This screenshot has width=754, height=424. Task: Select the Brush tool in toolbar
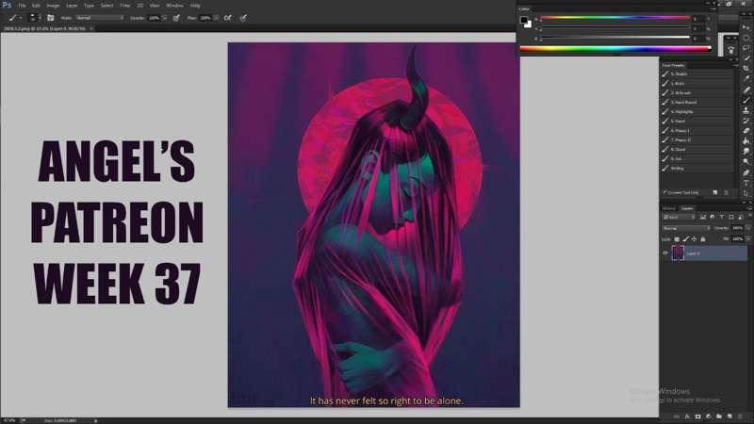pyautogui.click(x=746, y=100)
